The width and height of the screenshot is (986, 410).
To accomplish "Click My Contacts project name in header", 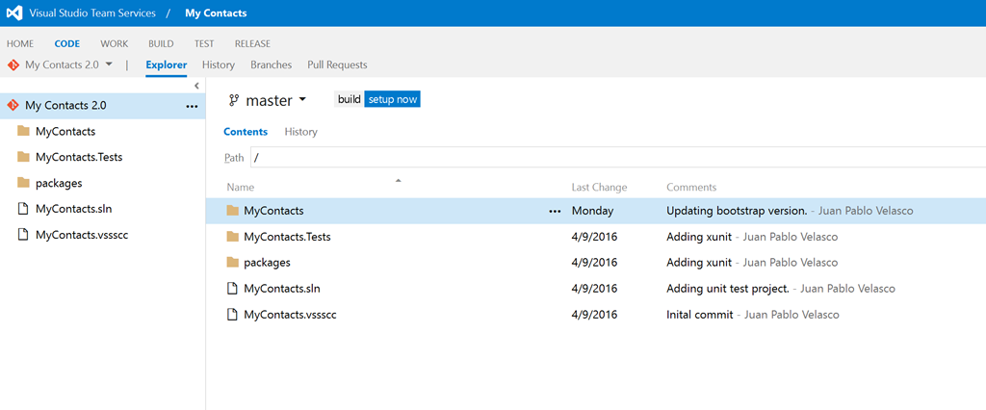I will click(216, 13).
